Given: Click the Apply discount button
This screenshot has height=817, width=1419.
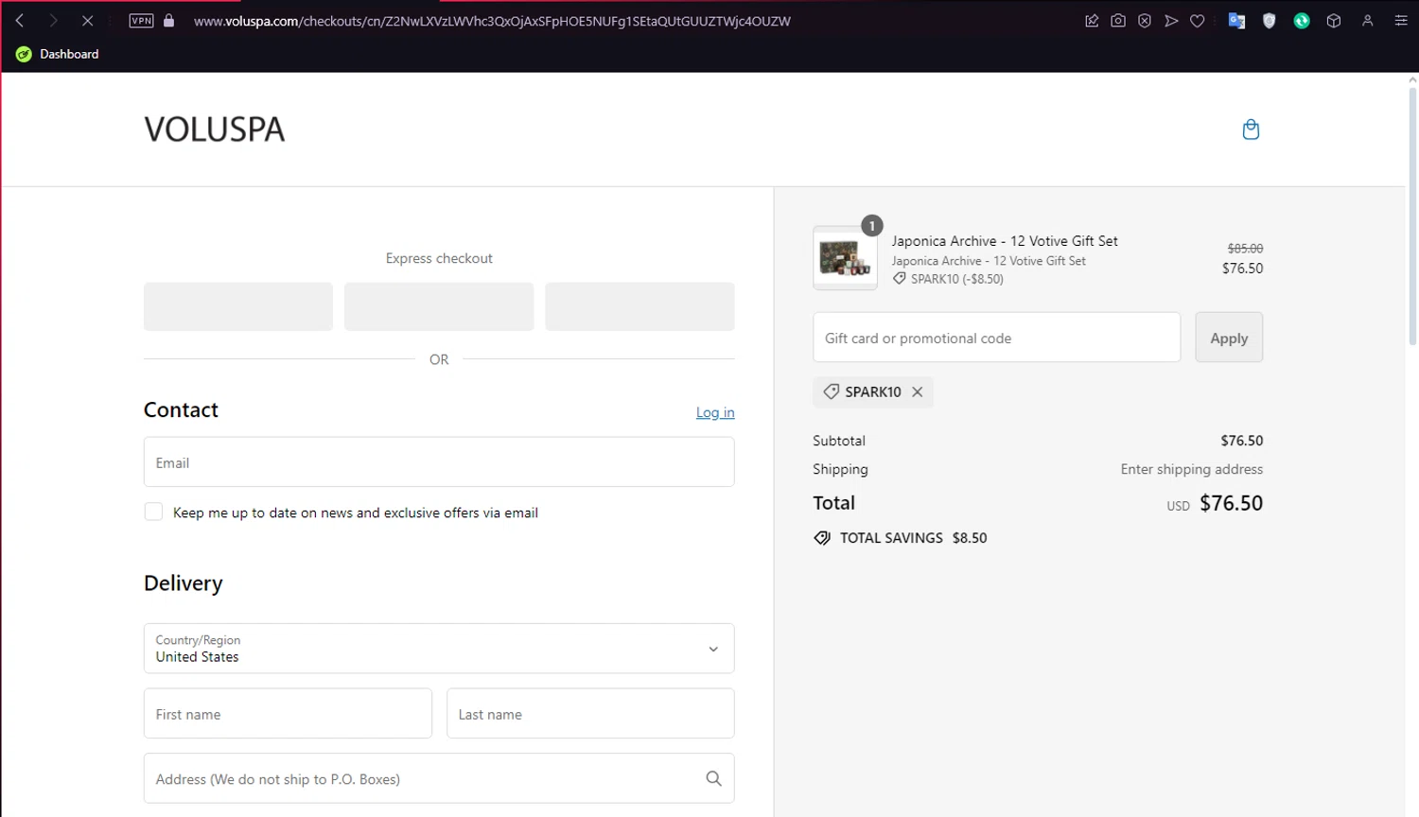Looking at the screenshot, I should tap(1229, 338).
